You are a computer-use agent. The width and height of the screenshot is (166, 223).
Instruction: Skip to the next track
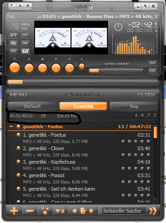click(69, 68)
